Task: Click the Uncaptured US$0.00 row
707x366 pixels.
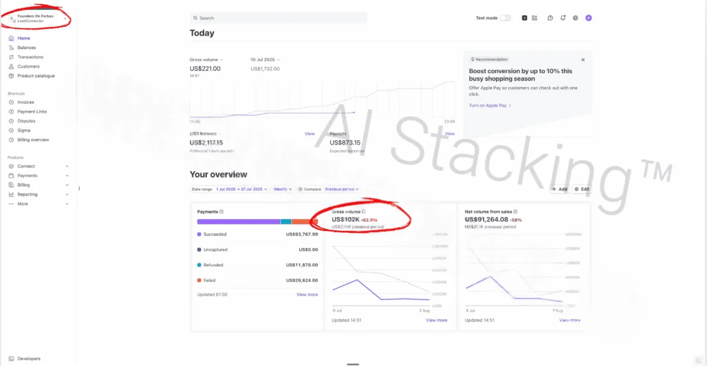Action: pyautogui.click(x=257, y=249)
